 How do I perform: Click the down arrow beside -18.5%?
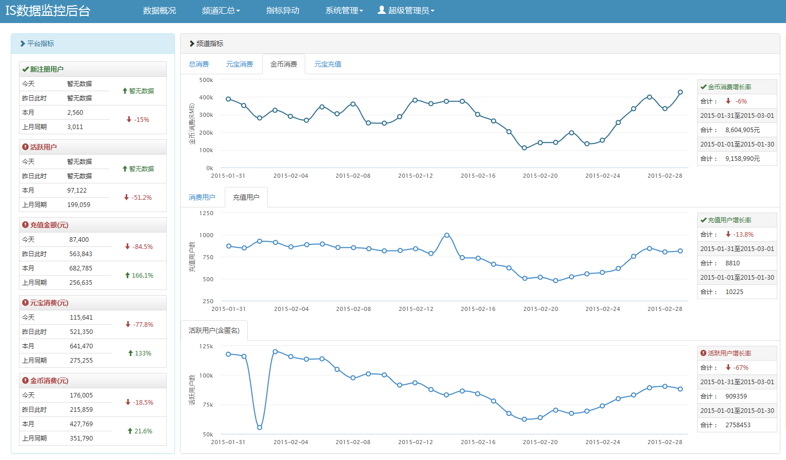point(128,402)
